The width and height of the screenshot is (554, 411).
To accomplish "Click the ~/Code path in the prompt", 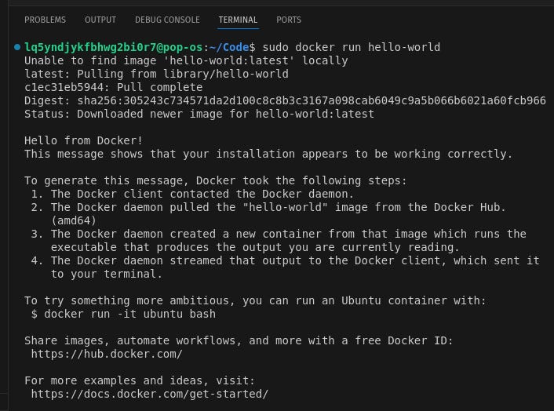I will (x=229, y=47).
